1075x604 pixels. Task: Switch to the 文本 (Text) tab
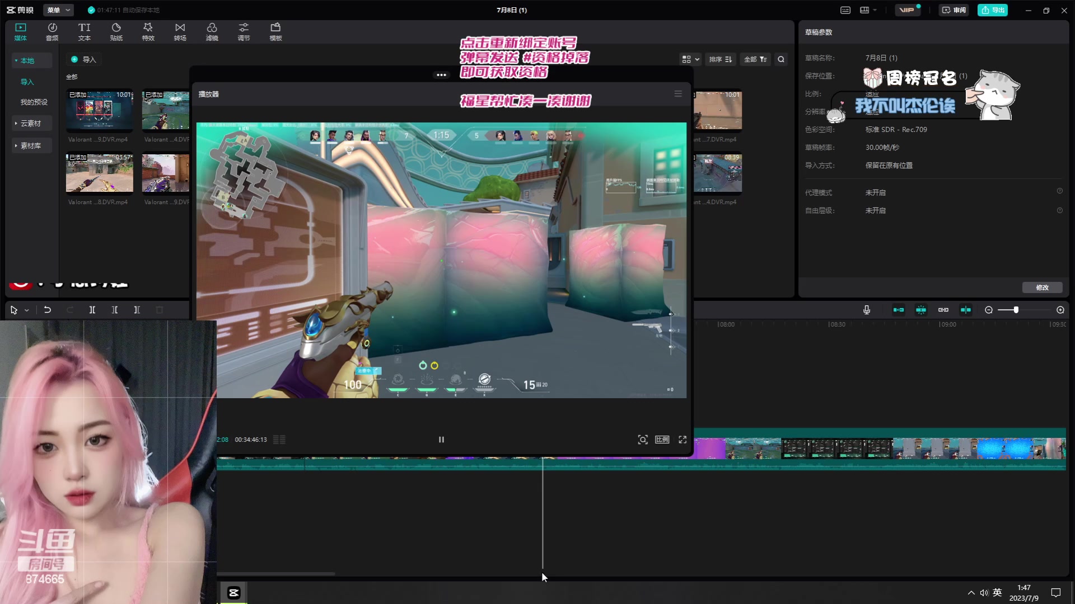[x=84, y=32]
